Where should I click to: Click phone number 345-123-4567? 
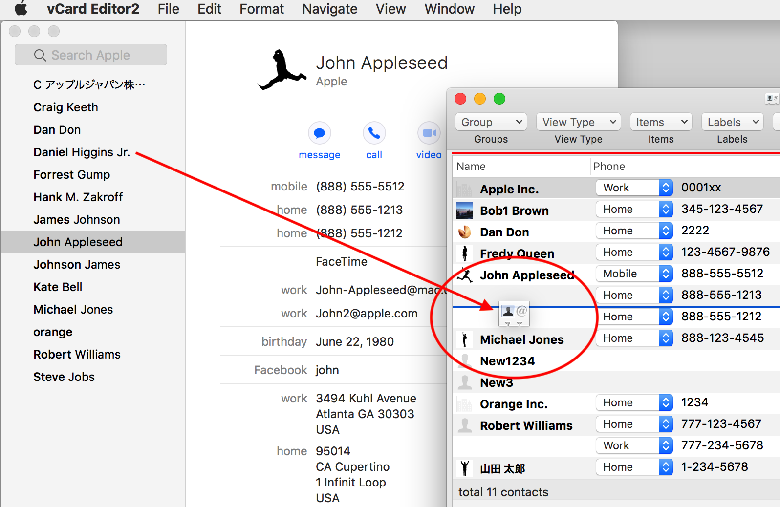722,209
